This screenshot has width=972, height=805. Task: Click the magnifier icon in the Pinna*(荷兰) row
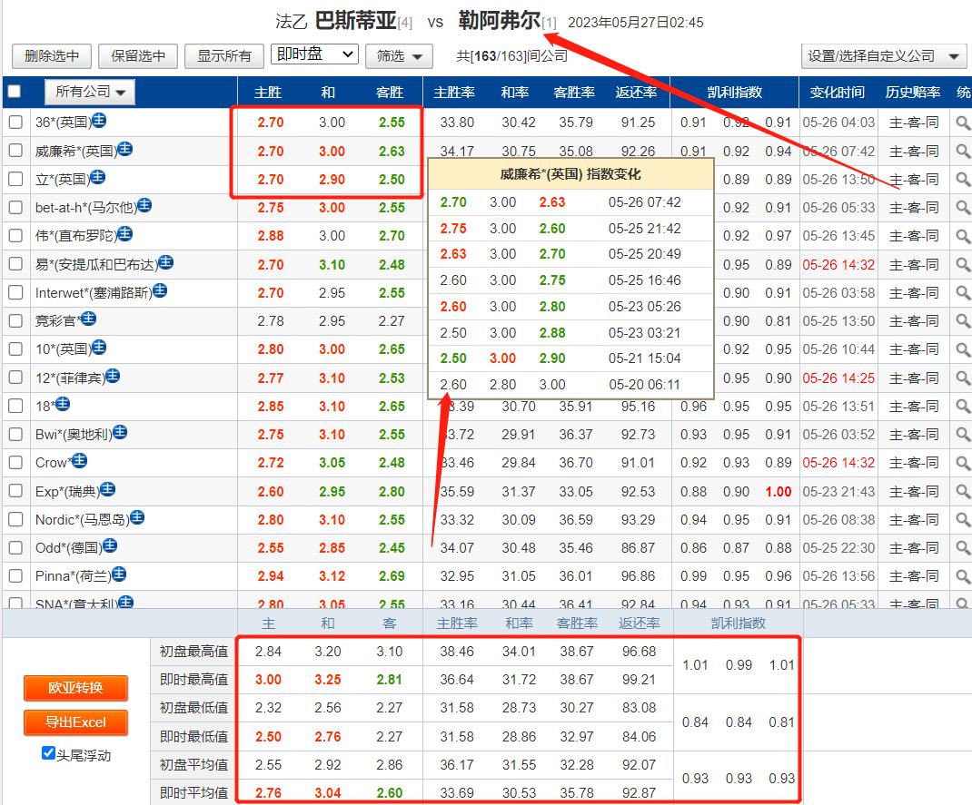point(963,576)
